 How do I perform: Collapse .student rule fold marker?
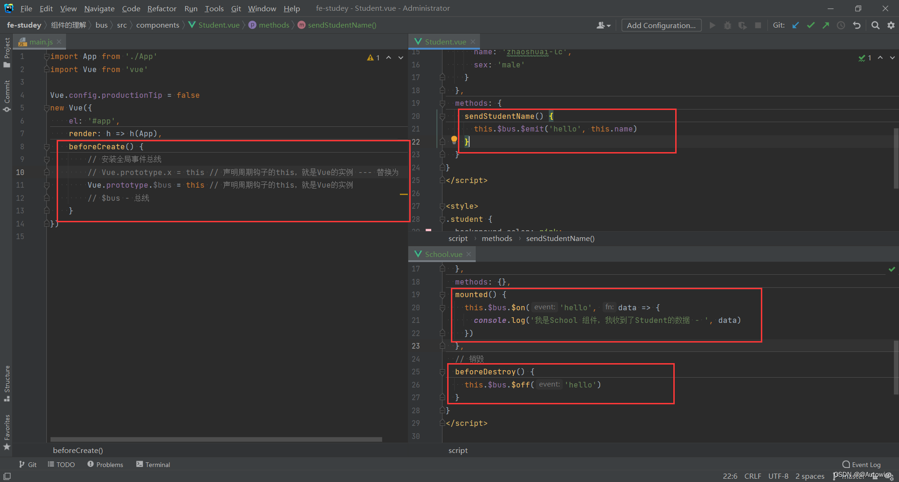click(x=442, y=219)
